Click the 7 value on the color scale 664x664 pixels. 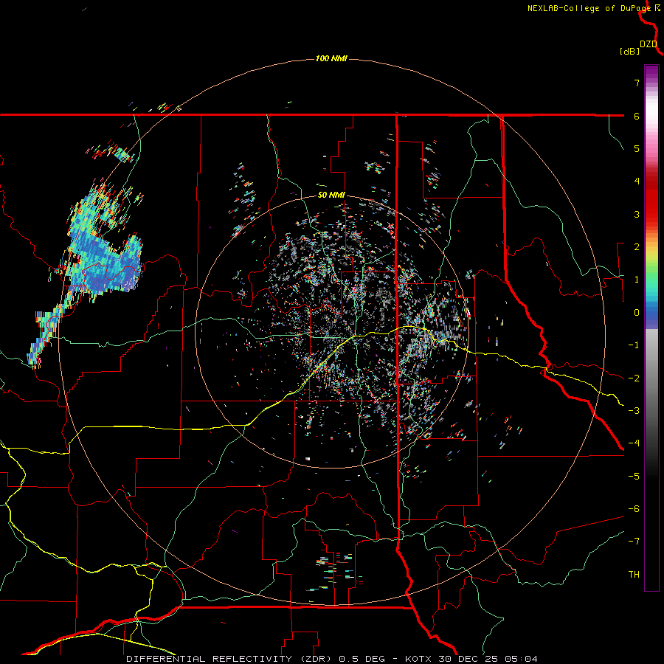click(637, 83)
